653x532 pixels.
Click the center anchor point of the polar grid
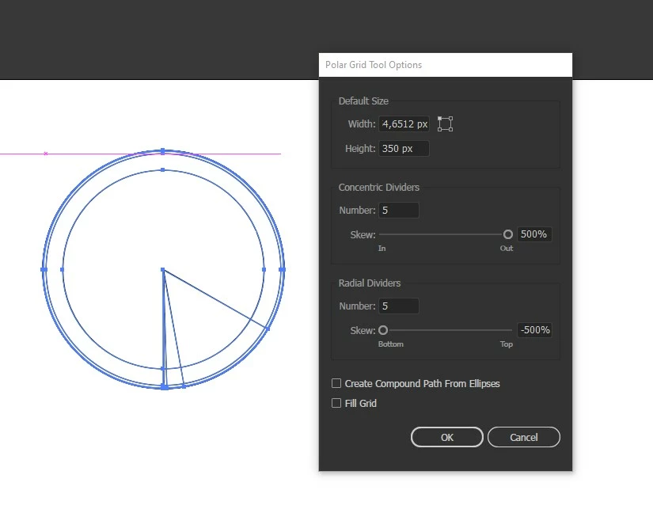click(x=163, y=270)
